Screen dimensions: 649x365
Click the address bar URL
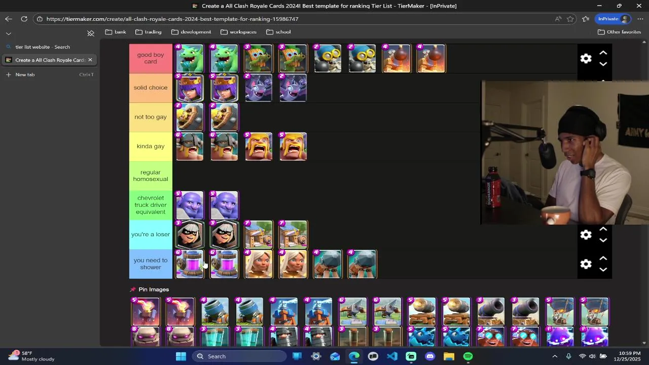pos(172,19)
